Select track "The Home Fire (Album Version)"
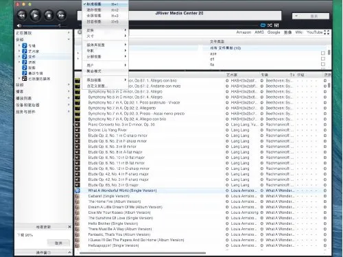Viewport: 343px width, 257px height. click(x=115, y=201)
